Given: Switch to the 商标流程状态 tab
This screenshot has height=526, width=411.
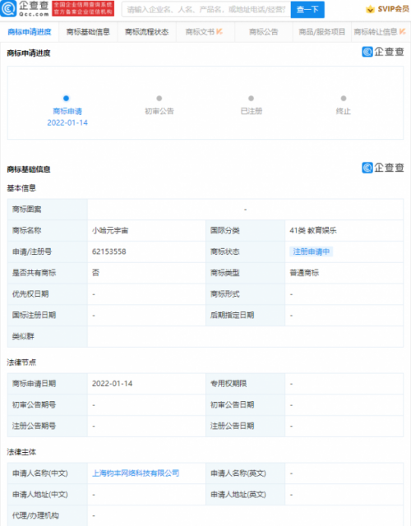Looking at the screenshot, I should click(146, 32).
